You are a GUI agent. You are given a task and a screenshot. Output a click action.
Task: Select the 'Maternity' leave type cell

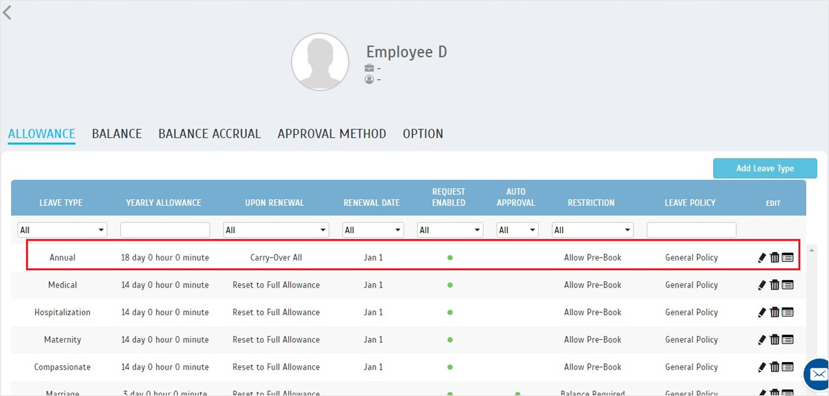(x=62, y=340)
